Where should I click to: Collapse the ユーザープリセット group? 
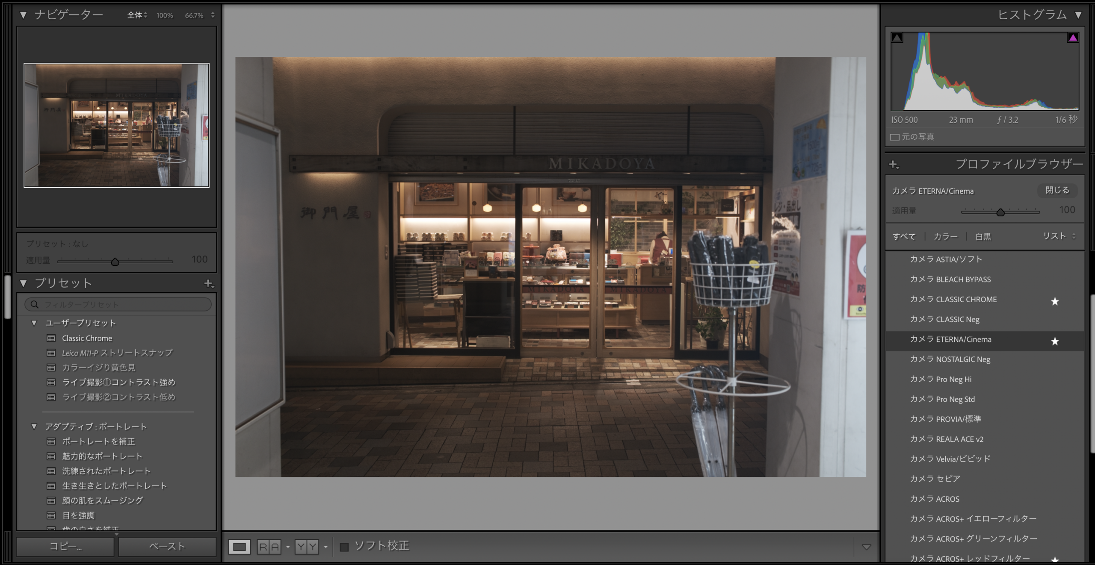tap(34, 323)
